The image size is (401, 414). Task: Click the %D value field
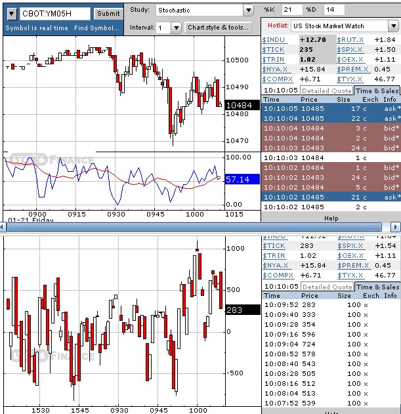coord(334,10)
